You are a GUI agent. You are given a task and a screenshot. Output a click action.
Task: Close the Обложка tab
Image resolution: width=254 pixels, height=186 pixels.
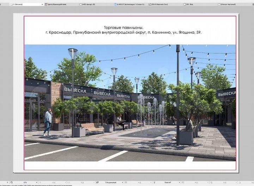point(42,4)
